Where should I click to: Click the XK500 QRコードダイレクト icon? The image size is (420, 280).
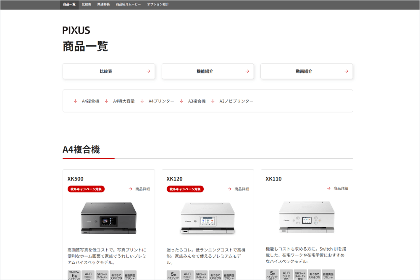102,275
